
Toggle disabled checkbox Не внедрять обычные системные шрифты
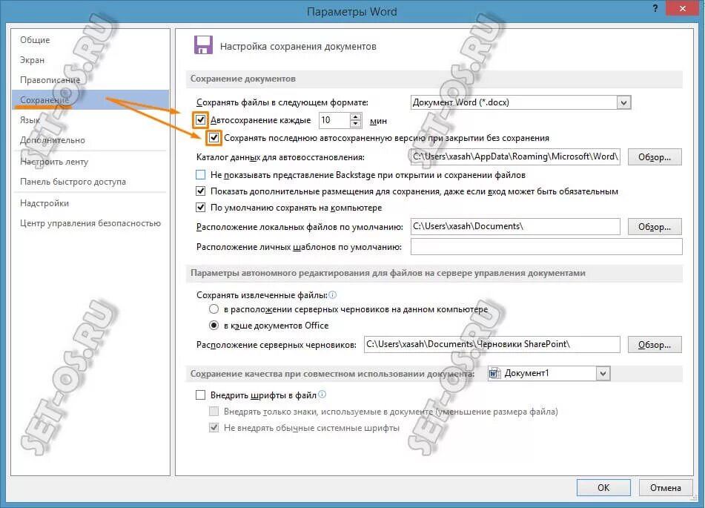[x=214, y=427]
